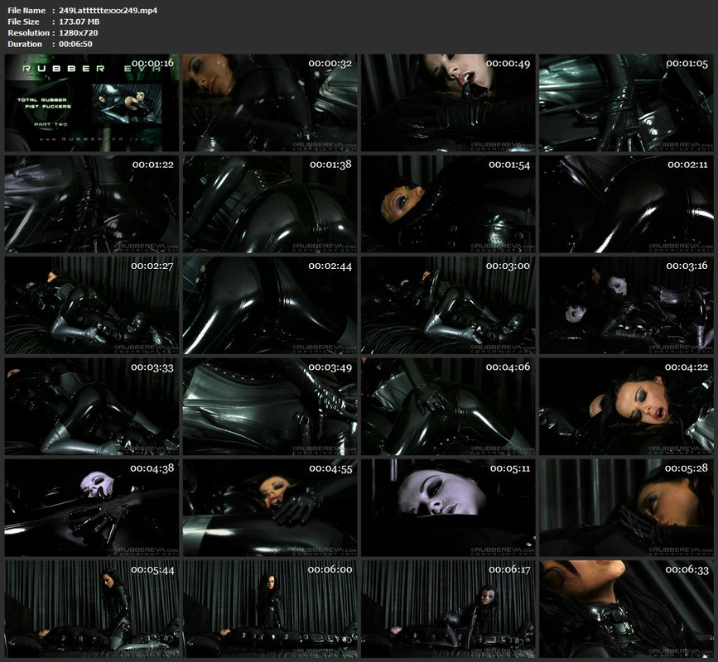Choose the frame timestamped 00:01:54
Viewport: 718px width, 662px height.
point(448,204)
